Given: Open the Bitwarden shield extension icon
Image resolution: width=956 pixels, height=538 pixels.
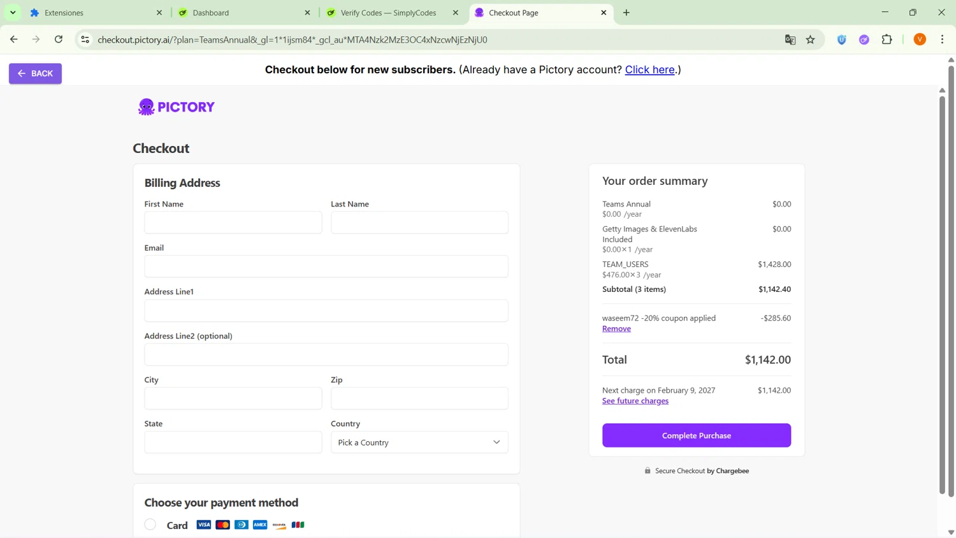Looking at the screenshot, I should click(x=842, y=40).
